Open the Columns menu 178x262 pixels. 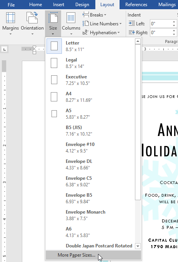pos(71,23)
